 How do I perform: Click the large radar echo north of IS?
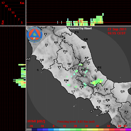pyautogui.click(x=97, y=82)
